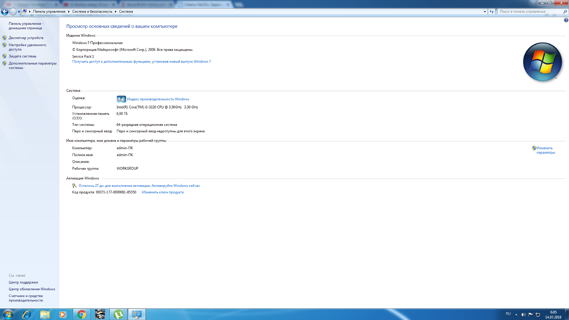Click shield icon beside Дополнительные параметры системы
The width and height of the screenshot is (569, 320).
click(4, 63)
